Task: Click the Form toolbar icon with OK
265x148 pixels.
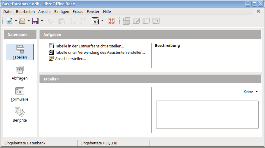Action: pyautogui.click(x=95, y=21)
